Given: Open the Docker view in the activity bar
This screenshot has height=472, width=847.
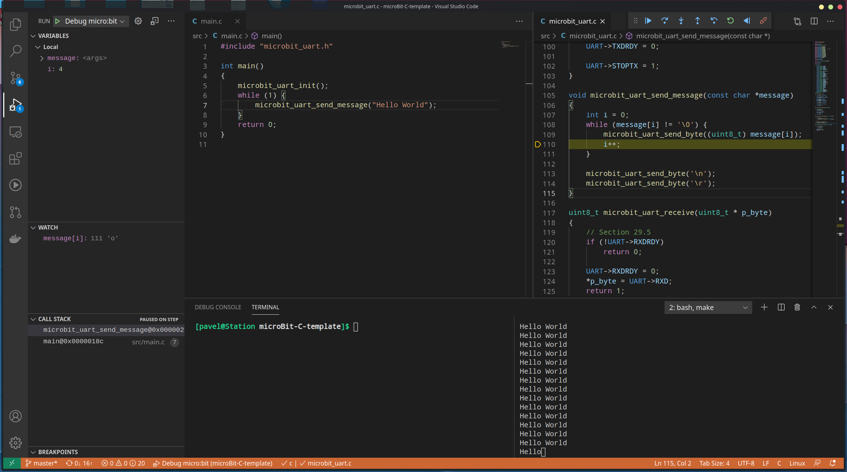Looking at the screenshot, I should click(x=15, y=239).
